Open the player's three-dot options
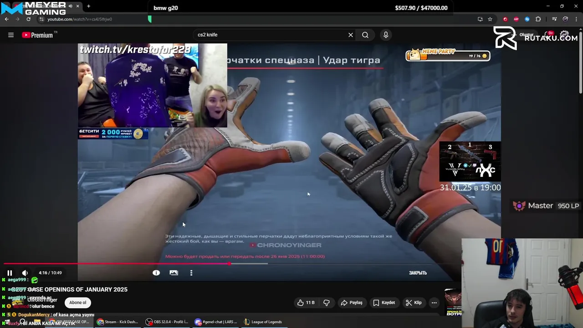Viewport: 583px width, 328px height. 191,273
